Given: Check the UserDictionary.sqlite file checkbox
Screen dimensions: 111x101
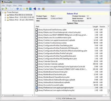Looking at the screenshot, I should point(37,30).
